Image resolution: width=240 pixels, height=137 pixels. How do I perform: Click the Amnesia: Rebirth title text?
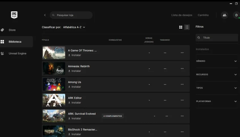coord(79,66)
